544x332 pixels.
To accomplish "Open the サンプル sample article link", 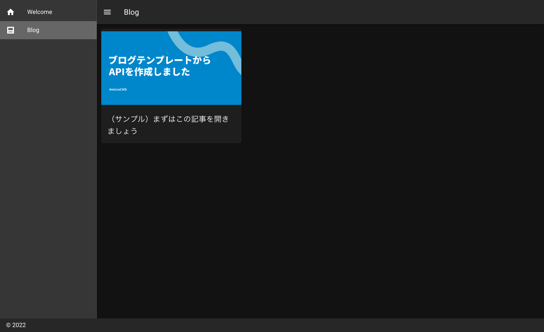I will 168,124.
